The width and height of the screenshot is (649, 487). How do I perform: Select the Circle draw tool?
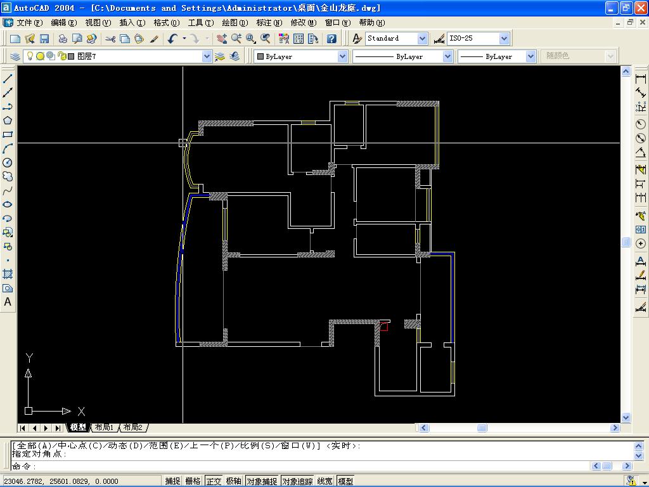(x=8, y=163)
